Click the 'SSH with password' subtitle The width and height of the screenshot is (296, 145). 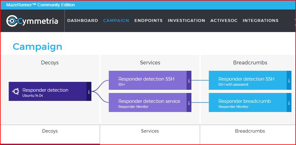[233, 84]
